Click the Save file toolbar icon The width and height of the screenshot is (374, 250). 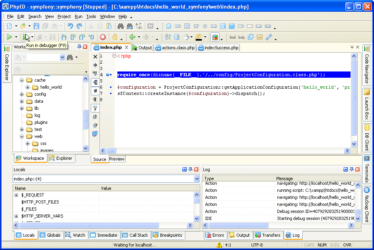click(x=36, y=26)
